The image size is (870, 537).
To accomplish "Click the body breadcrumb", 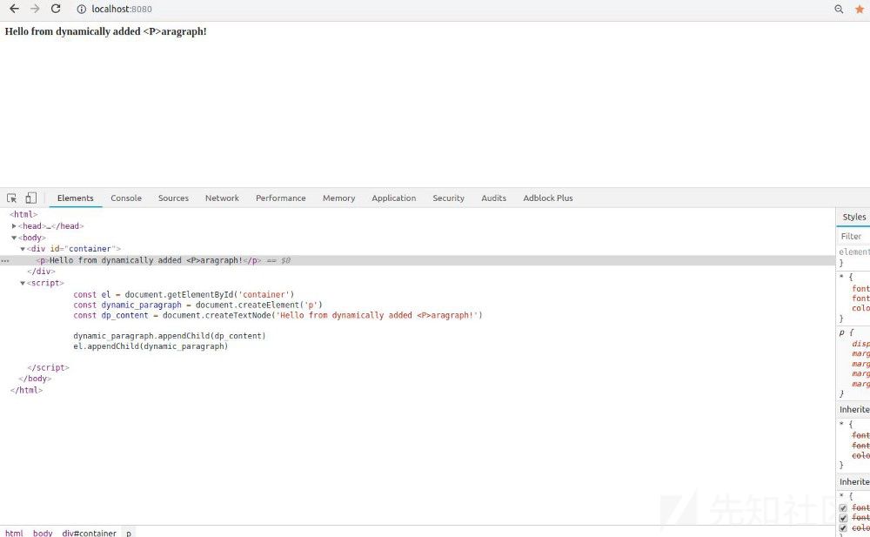I will [x=43, y=533].
